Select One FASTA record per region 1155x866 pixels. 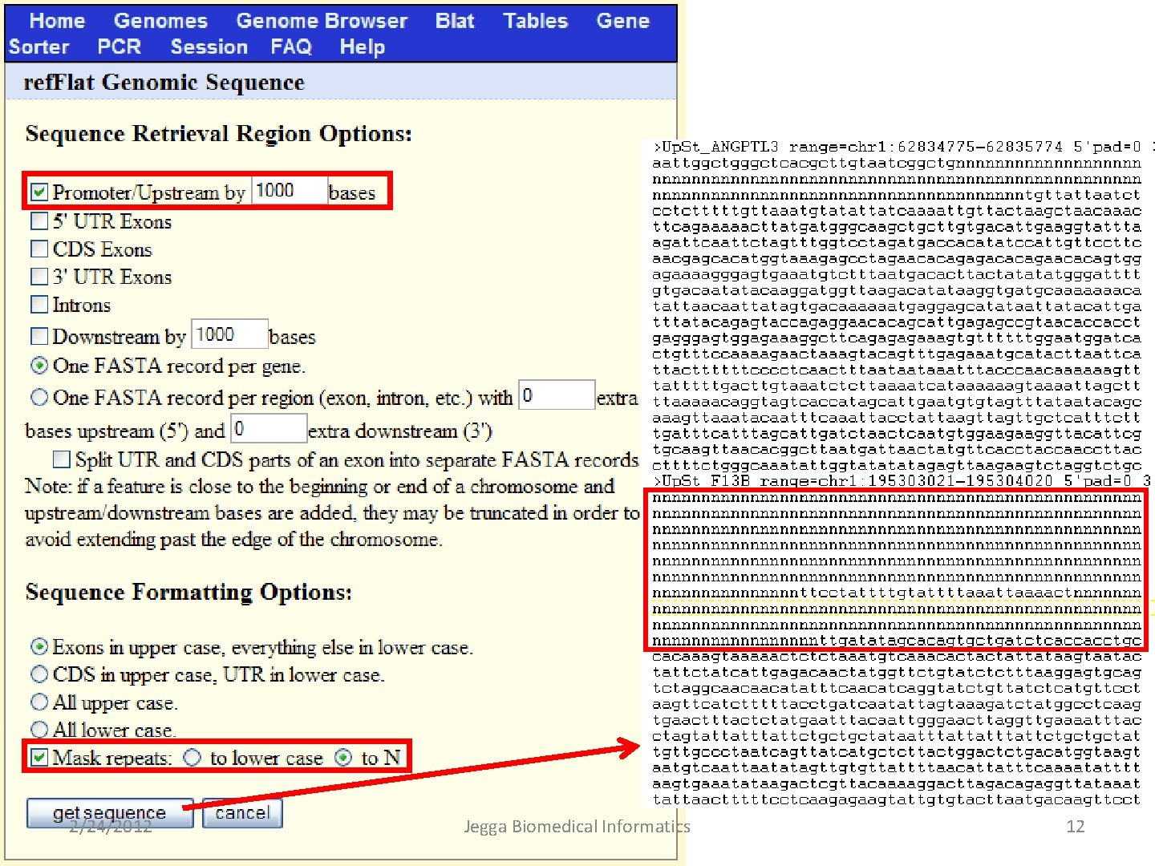point(39,397)
